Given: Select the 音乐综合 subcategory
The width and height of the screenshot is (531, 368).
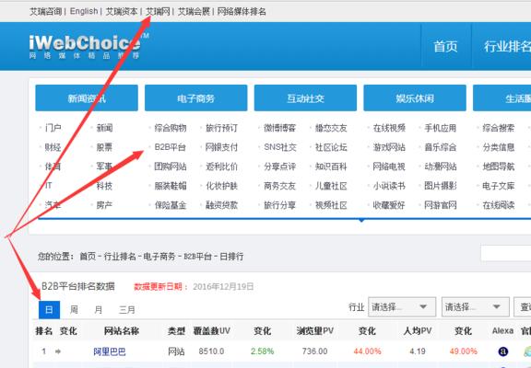Looking at the screenshot, I should pos(441,147).
